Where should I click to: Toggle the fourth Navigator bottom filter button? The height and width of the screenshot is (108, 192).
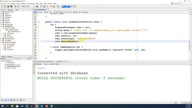[11, 100]
